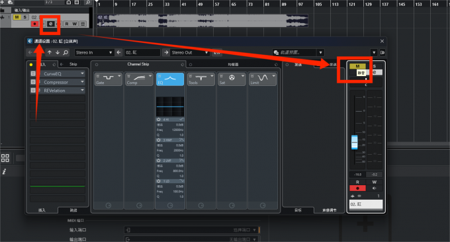Toggle EQ band 4 HI power button

(158, 119)
